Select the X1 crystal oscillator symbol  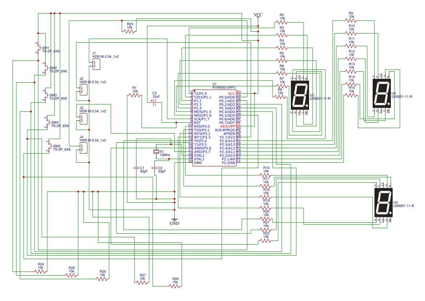156,152
